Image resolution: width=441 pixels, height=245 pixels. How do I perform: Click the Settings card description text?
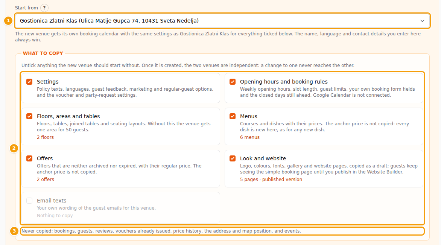point(125,92)
